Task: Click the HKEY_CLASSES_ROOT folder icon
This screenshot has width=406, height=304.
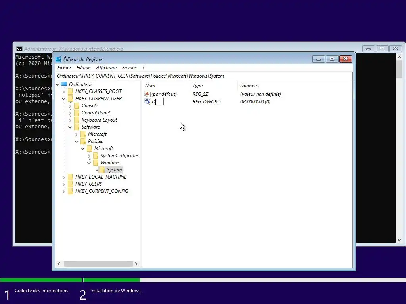Action: 71,91
